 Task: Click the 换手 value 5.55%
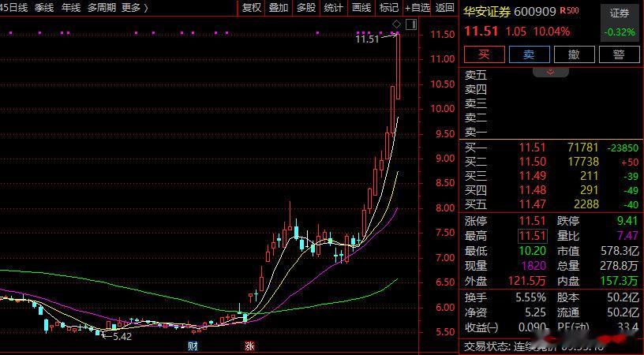point(530,297)
